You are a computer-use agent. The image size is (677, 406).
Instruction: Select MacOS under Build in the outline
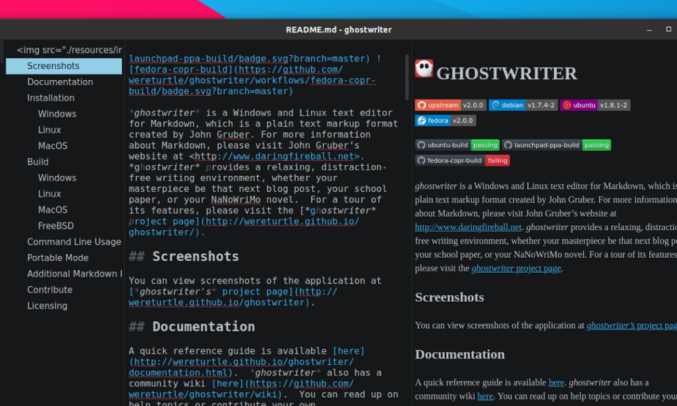coord(64,210)
